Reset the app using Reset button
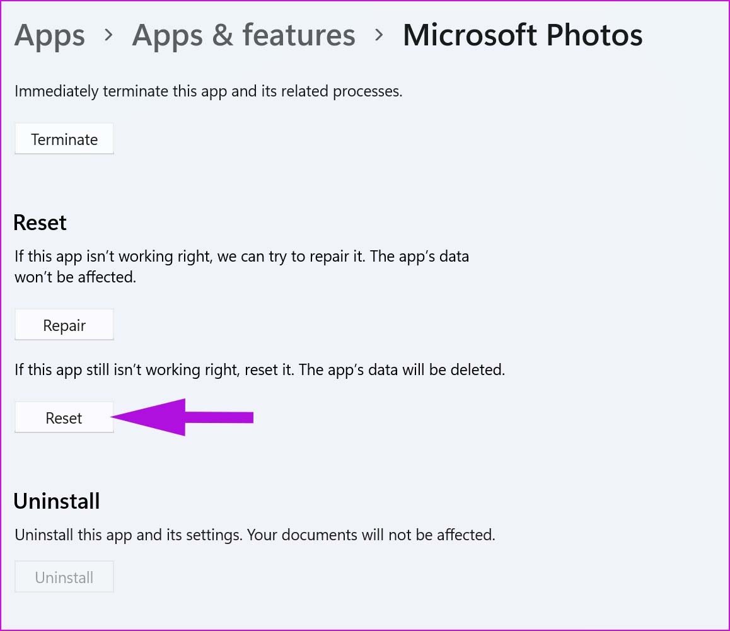 (x=64, y=417)
